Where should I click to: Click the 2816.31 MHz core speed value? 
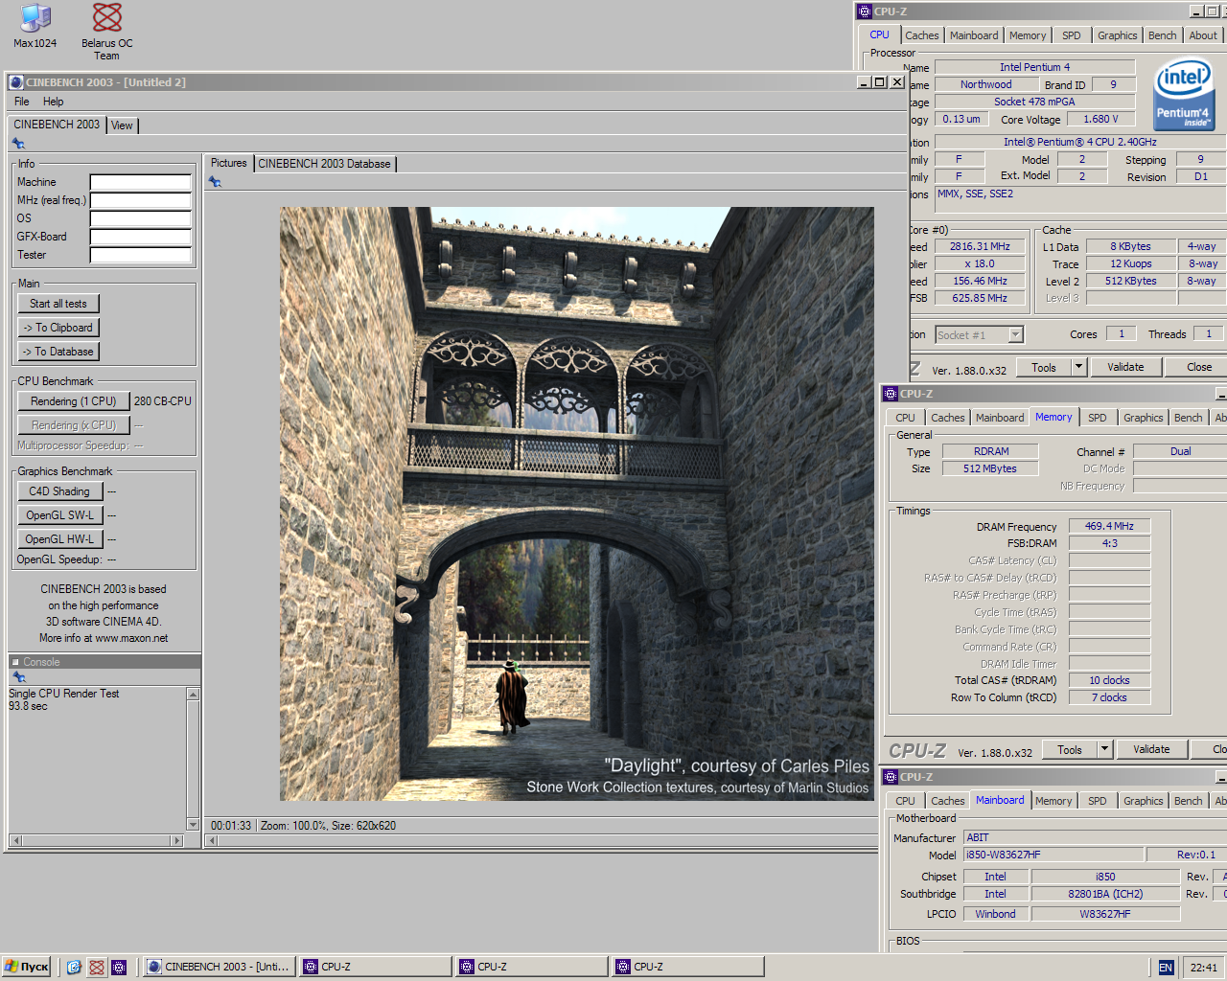[980, 246]
